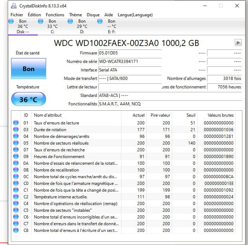Select the Nombre de secteurs réalloués row
This screenshot has height=245, width=248.
tap(123, 143)
